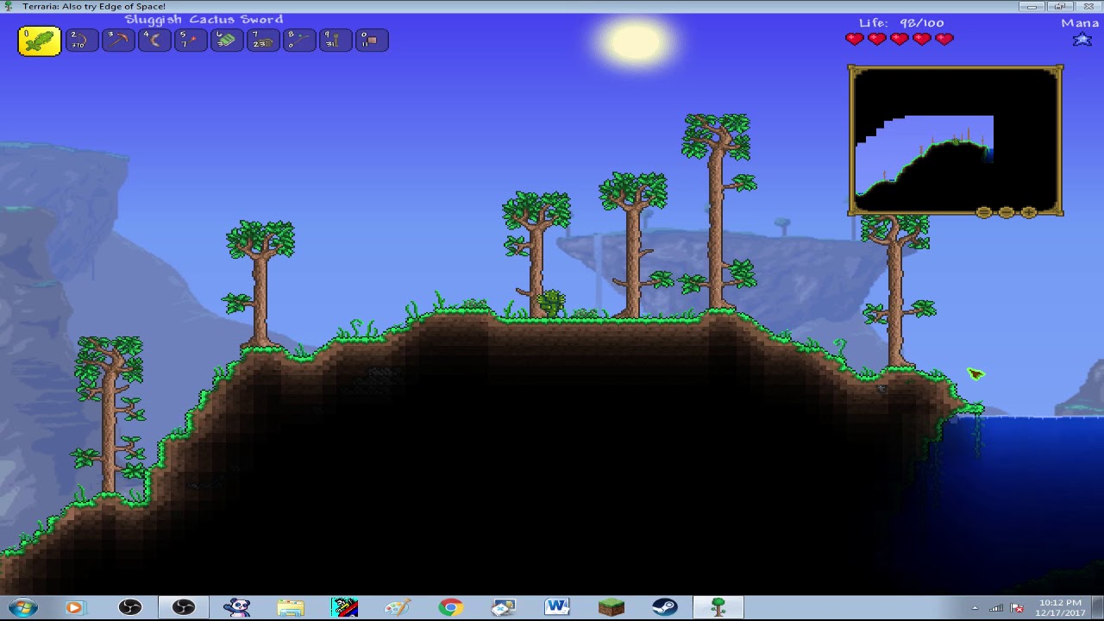The image size is (1104, 621).
Task: Open the muted volume tray icon
Action: tap(1017, 608)
